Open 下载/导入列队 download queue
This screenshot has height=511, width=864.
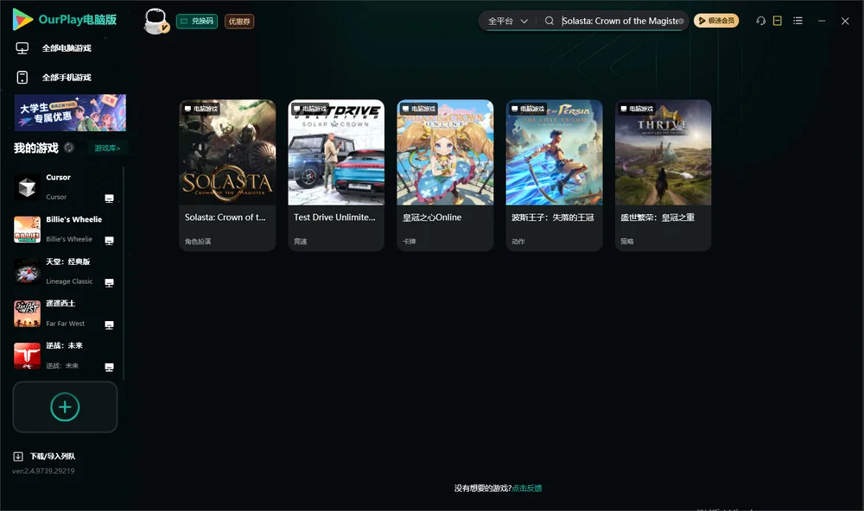tap(45, 456)
